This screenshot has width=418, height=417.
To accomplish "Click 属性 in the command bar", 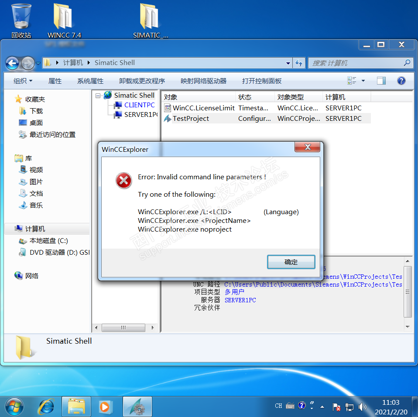I will 55,81.
